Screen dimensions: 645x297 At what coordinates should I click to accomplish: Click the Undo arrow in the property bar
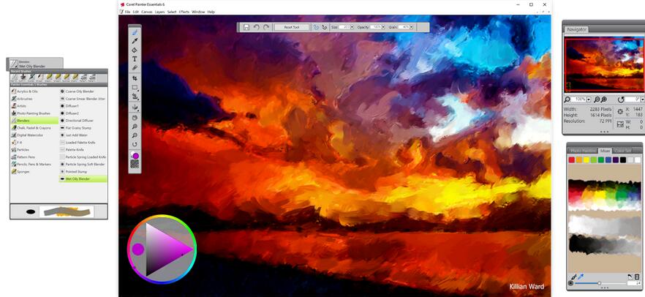pyautogui.click(x=256, y=27)
